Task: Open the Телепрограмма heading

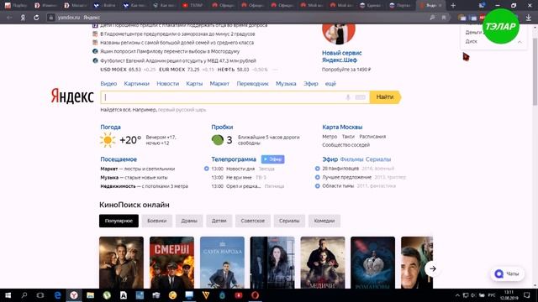Action: pos(234,159)
